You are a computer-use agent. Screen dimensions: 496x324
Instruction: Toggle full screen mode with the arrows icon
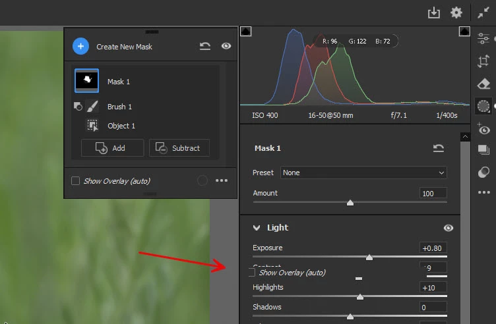[x=483, y=13]
